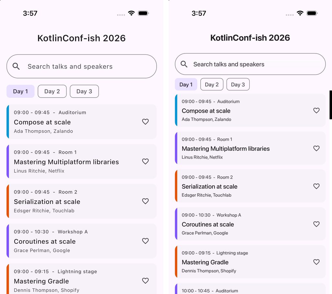Click 'Ada Thompson, Zalando' in right screen

click(207, 119)
